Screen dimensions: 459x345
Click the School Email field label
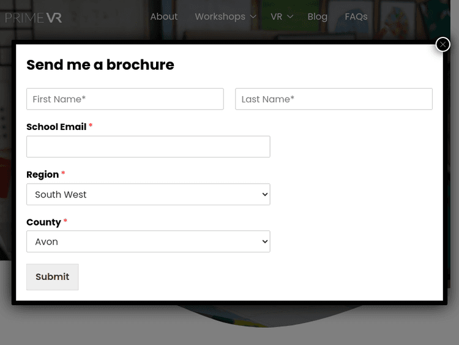[x=56, y=127]
